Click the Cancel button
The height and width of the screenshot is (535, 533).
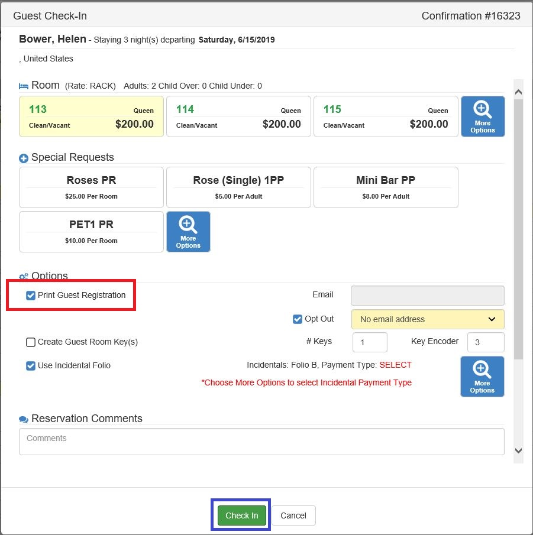pos(293,515)
